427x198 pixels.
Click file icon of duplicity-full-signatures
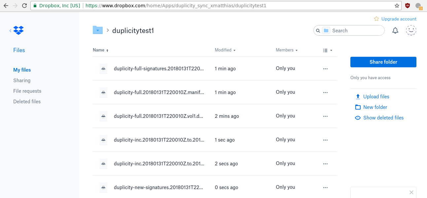pyautogui.click(x=103, y=69)
